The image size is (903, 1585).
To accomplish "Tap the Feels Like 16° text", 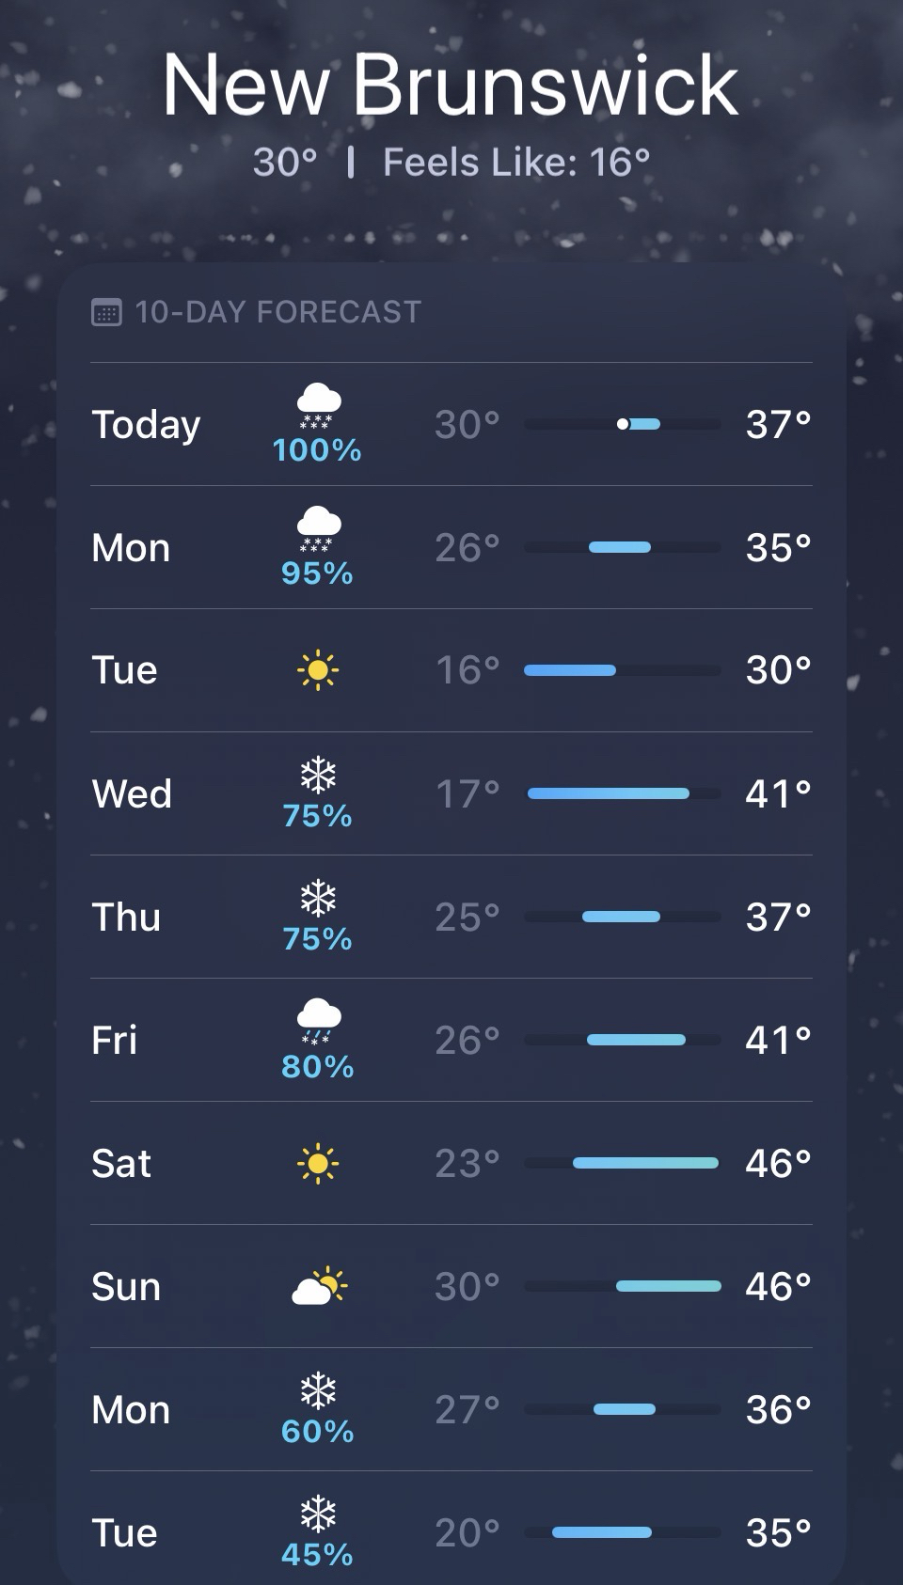I will click(x=516, y=163).
